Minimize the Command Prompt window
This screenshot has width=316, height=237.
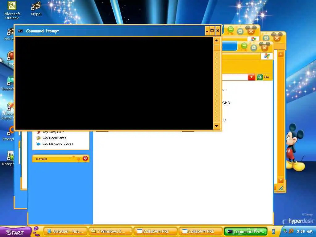(207, 31)
